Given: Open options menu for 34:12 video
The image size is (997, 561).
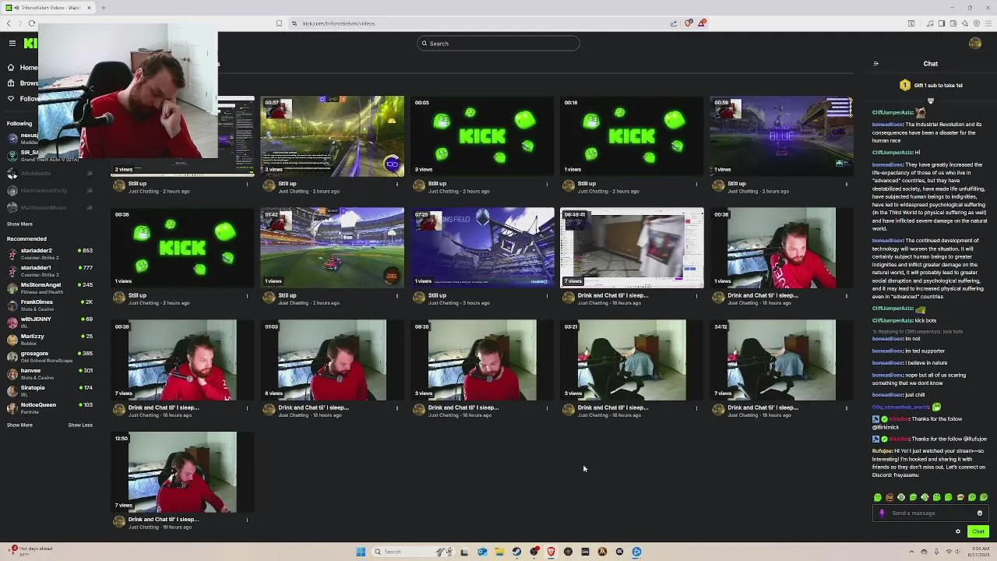Looking at the screenshot, I should [x=846, y=408].
